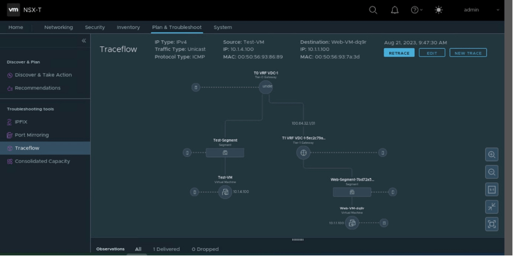The width and height of the screenshot is (513, 256).
Task: Expand the help menu dropdown
Action: click(417, 10)
